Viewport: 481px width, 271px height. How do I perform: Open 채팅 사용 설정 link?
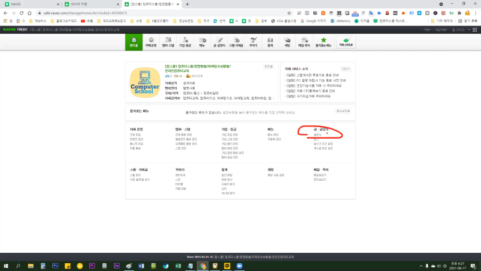click(276, 175)
